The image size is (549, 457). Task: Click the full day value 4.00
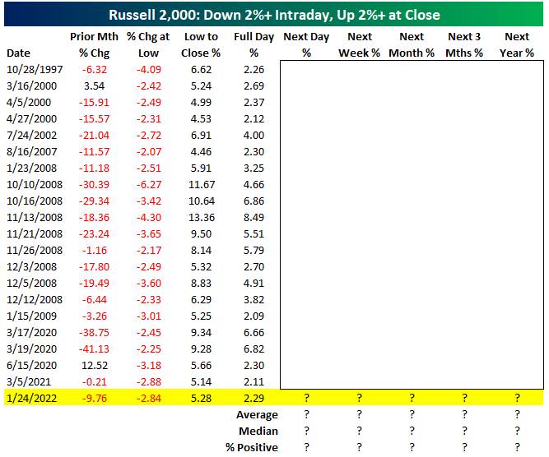tap(254, 136)
